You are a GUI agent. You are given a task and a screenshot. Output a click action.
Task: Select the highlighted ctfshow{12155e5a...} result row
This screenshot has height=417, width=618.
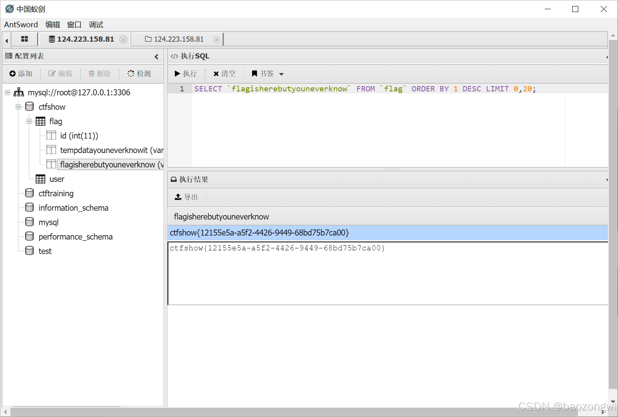point(388,232)
